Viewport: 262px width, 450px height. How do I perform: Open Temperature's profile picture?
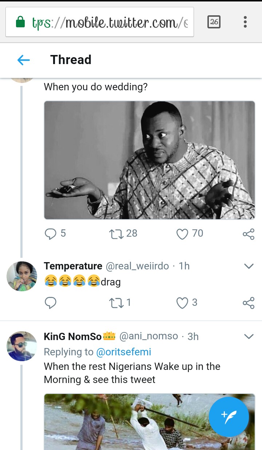point(22,276)
